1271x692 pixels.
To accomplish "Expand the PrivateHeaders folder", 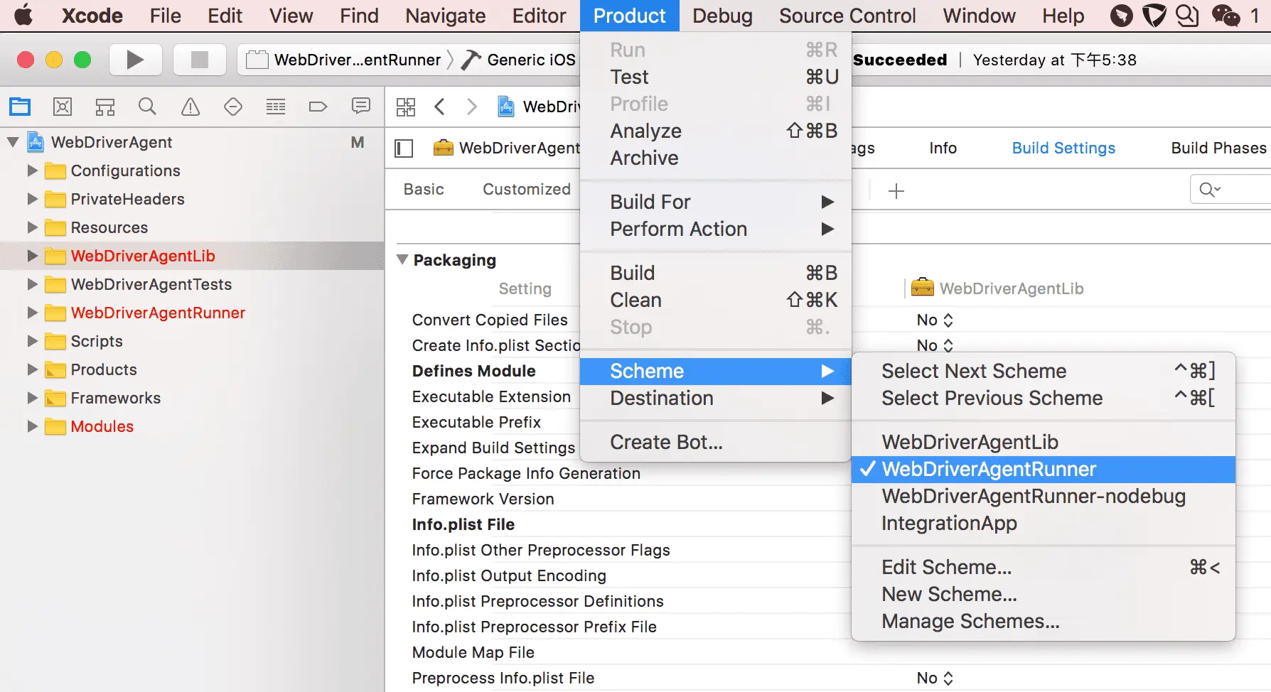I will click(32, 199).
